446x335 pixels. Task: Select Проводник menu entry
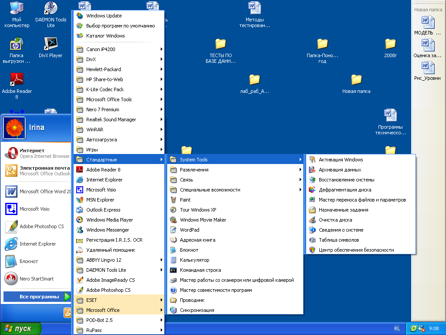(x=235, y=300)
